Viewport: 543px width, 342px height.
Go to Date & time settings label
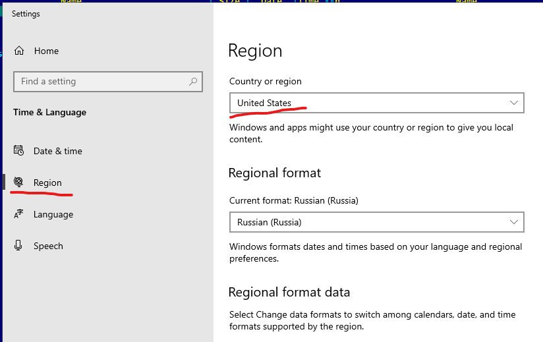coord(58,151)
